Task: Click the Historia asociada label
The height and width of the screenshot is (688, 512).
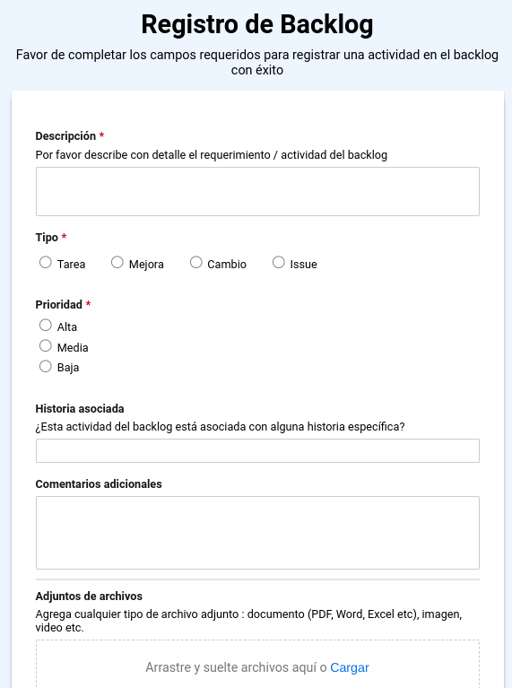Action: [80, 408]
